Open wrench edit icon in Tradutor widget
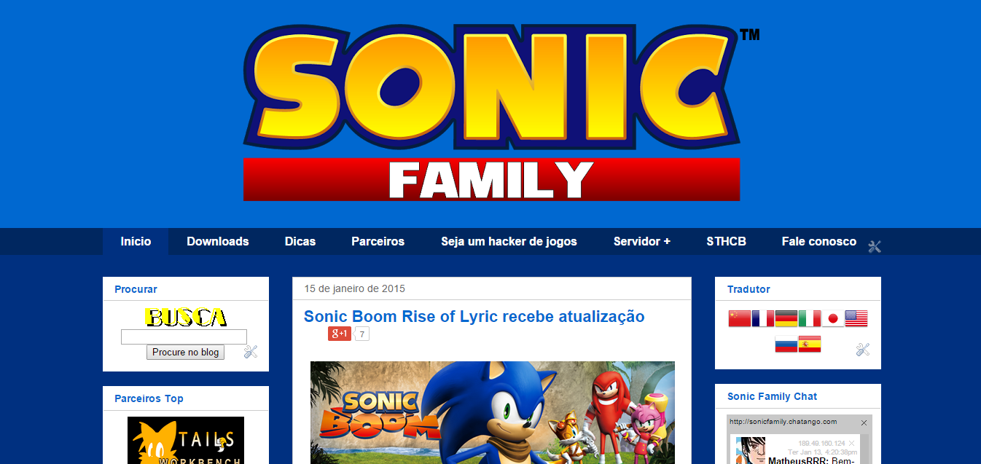 pos(863,350)
